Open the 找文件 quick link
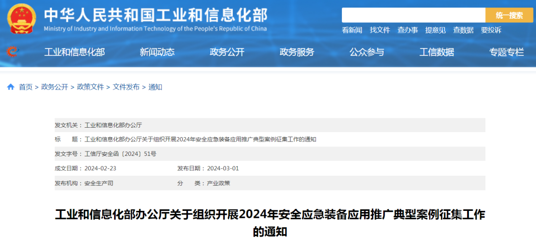The image size is (536, 246). tap(380, 30)
